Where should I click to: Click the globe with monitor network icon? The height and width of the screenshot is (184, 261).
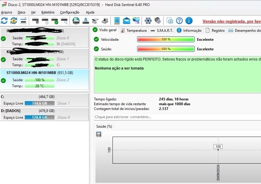[136, 21]
